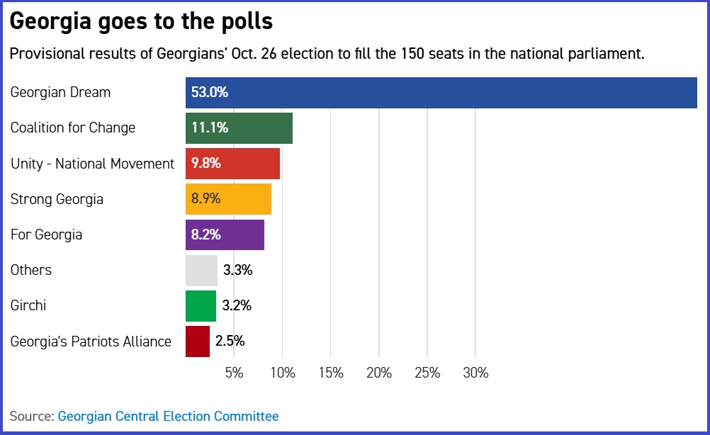Open the Georgian Central Election Committee link
710x435 pixels.
pyautogui.click(x=168, y=417)
